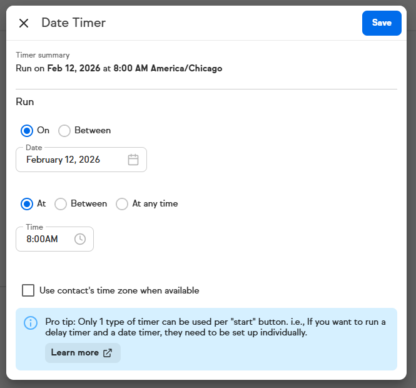Open the clock time picker icon

click(x=80, y=239)
